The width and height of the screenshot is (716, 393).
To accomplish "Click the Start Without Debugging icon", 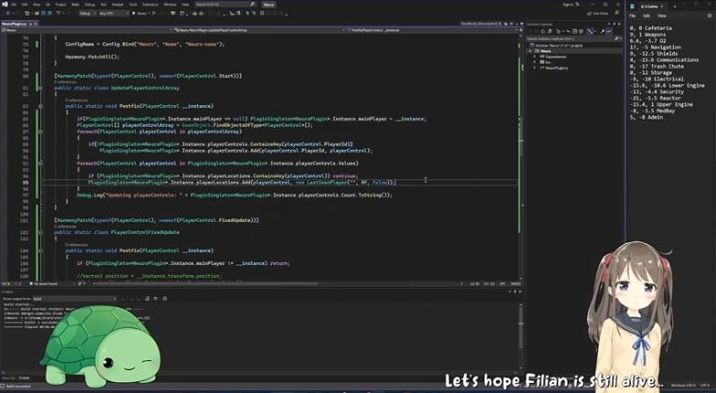I will click(154, 13).
